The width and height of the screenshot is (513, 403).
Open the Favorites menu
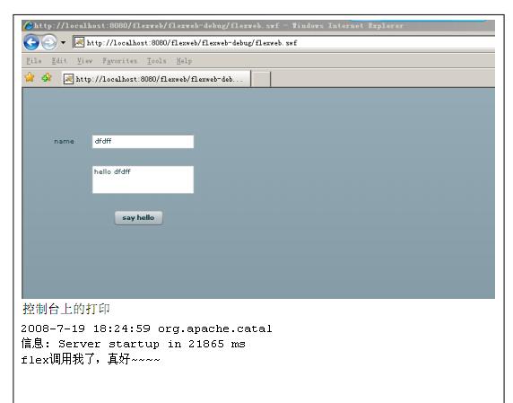click(120, 61)
